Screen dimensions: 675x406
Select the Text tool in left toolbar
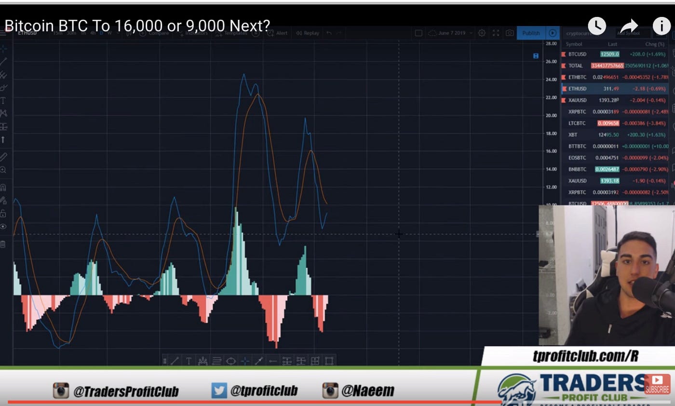coord(3,100)
